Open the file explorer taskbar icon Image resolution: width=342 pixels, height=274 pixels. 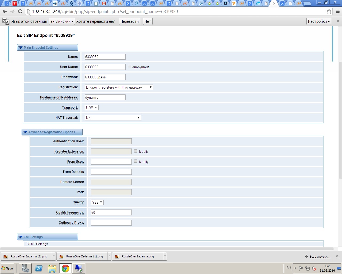coord(52,268)
